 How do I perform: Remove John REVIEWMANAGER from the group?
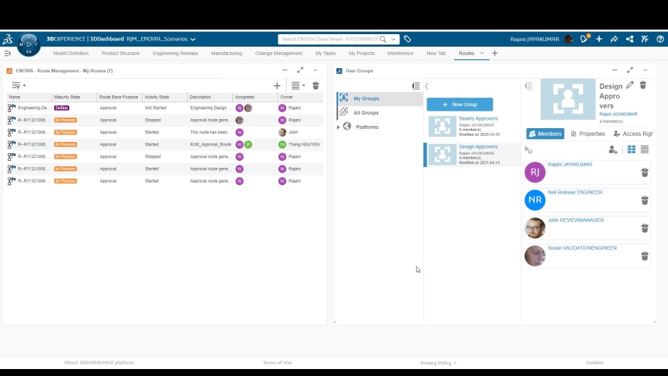(x=644, y=228)
